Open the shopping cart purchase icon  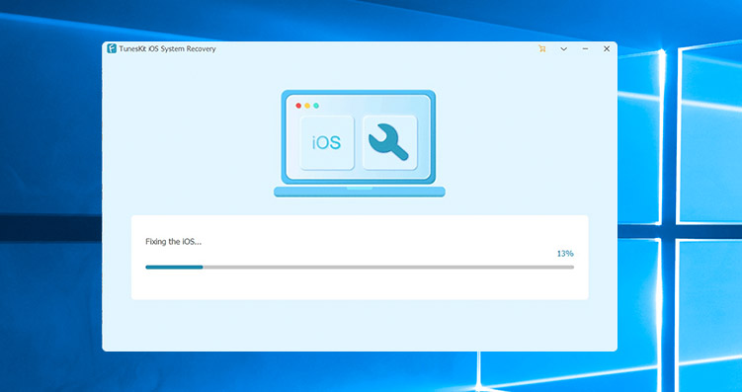(542, 48)
